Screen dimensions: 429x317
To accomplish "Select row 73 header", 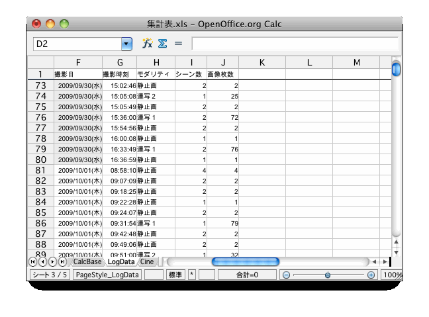I will 41,85.
